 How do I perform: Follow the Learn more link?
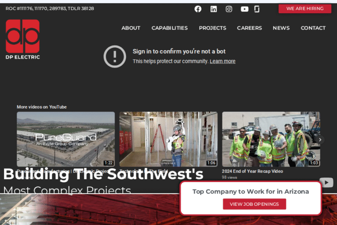[222, 62]
